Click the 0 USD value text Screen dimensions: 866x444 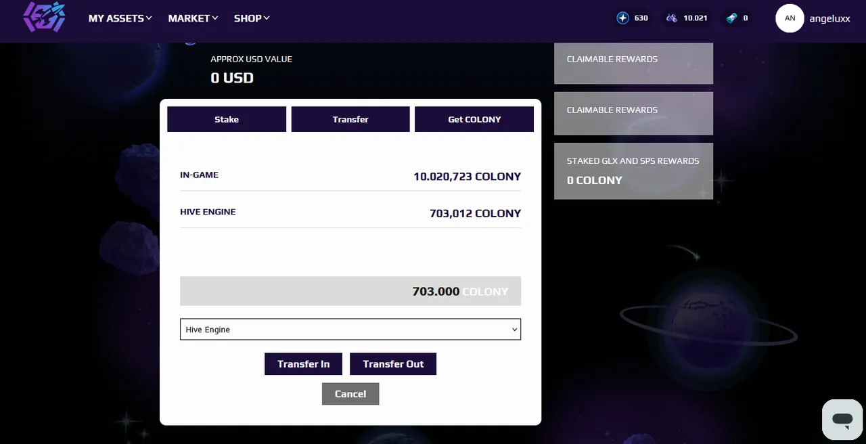coord(232,78)
